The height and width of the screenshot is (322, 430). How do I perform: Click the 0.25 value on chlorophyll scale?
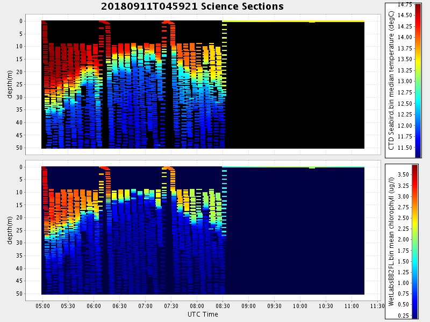click(x=403, y=315)
